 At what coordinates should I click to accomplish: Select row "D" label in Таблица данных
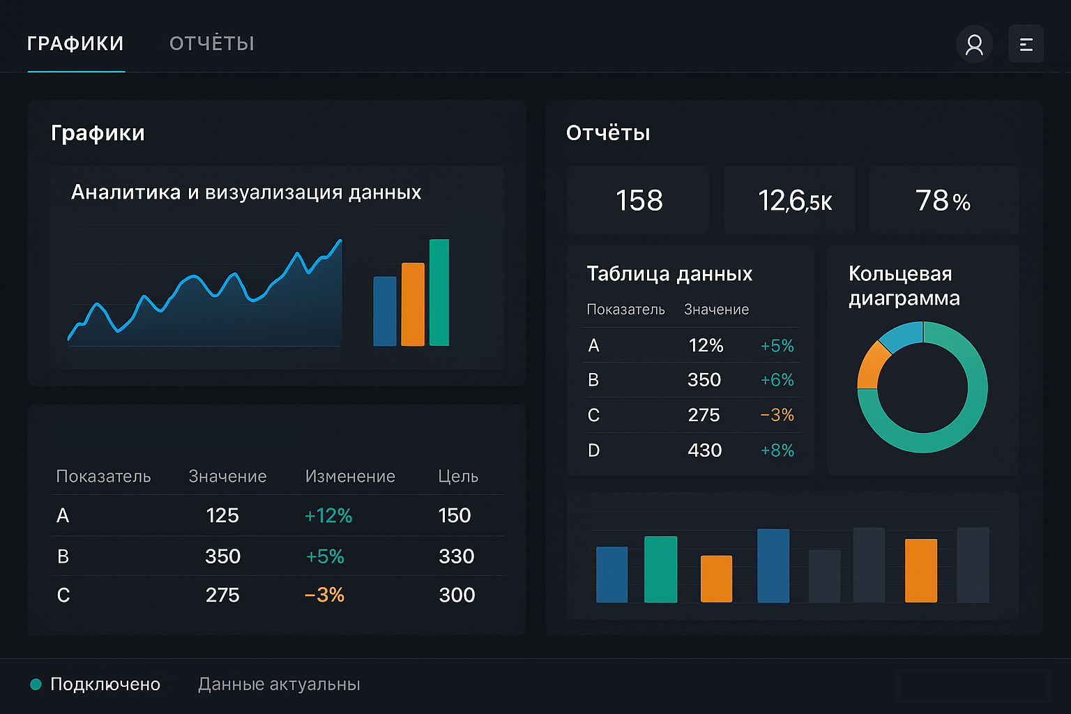point(594,450)
